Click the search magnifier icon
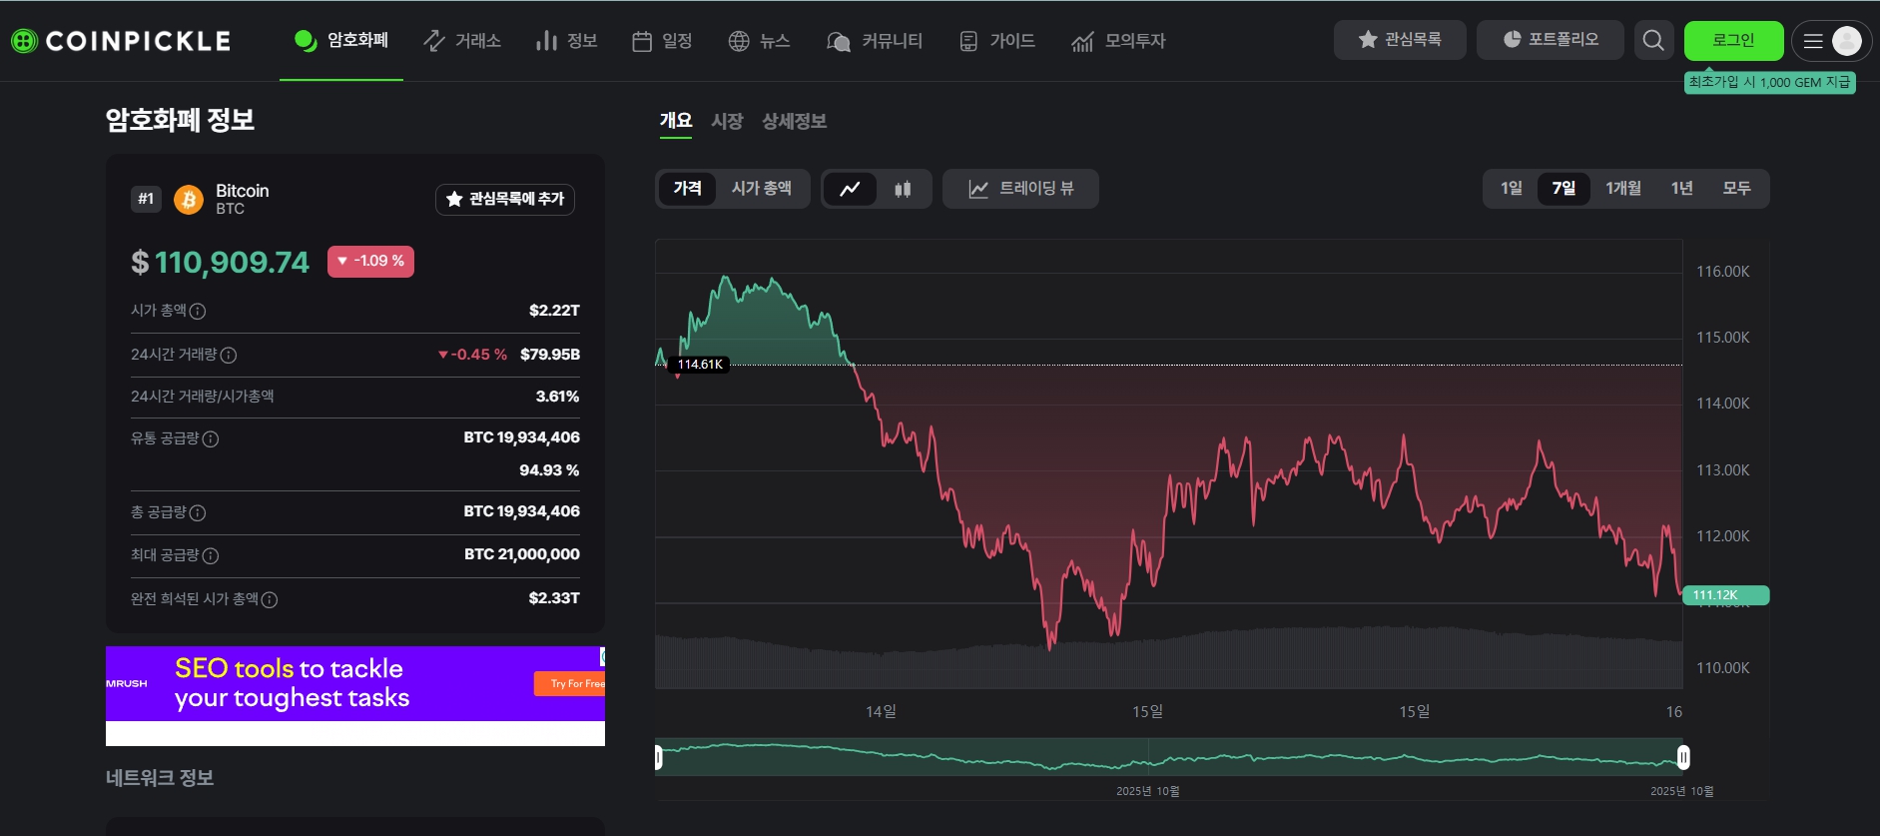 pyautogui.click(x=1653, y=40)
